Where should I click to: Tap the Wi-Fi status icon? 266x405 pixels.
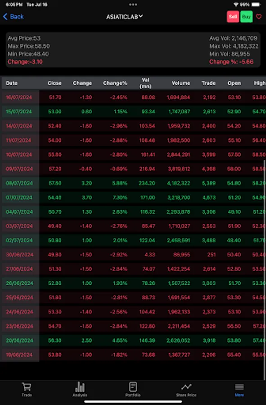tap(235, 4)
